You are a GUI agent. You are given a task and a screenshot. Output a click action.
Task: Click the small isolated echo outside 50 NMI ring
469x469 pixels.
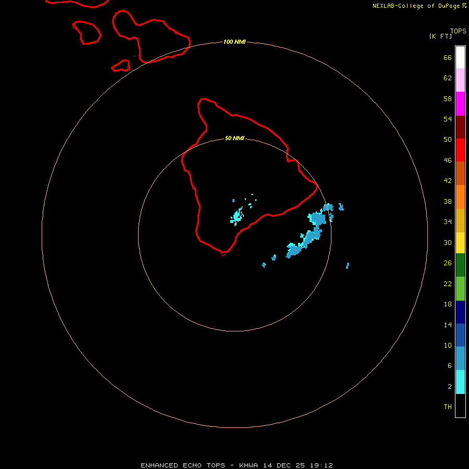347,266
